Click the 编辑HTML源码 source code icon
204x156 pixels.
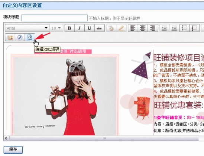[x=30, y=37]
